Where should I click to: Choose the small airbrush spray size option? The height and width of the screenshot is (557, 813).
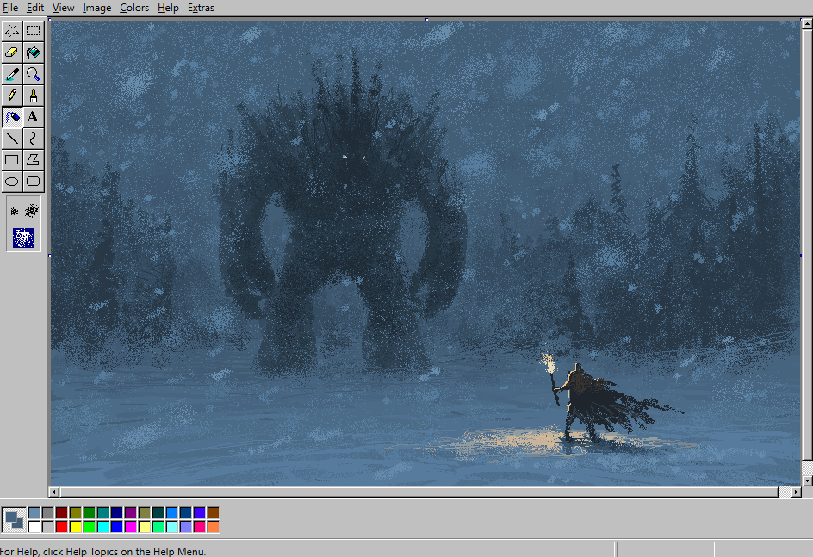click(15, 211)
